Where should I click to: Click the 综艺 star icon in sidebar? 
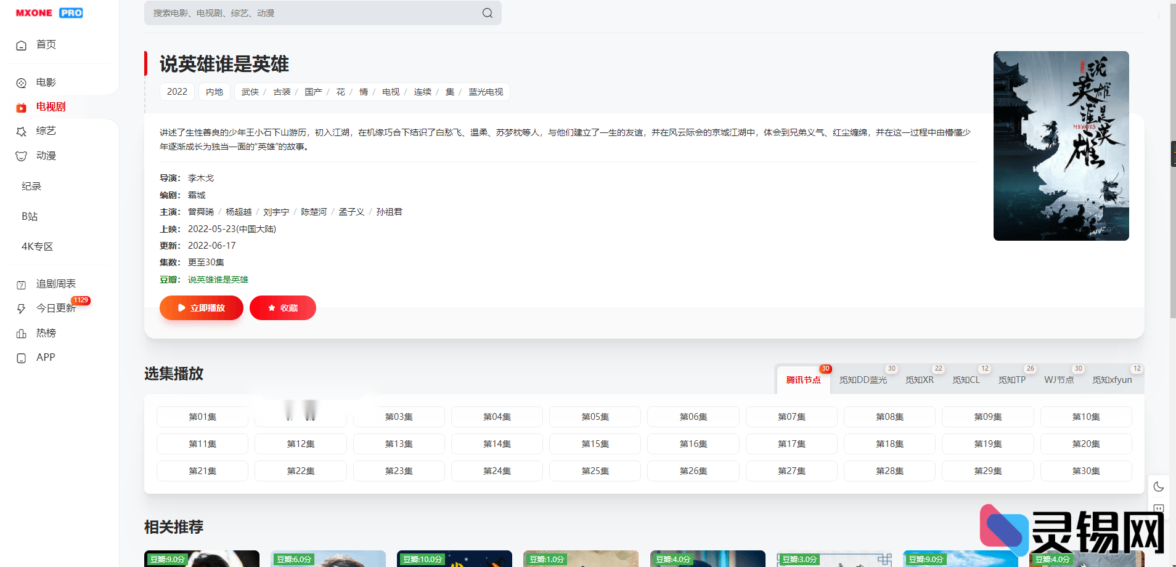pos(22,131)
